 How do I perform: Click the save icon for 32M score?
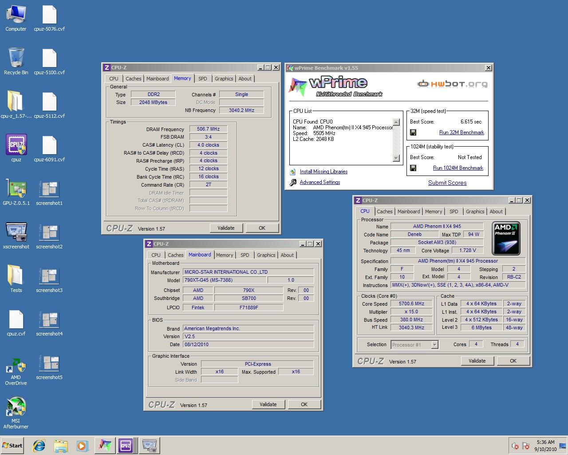pos(413,132)
